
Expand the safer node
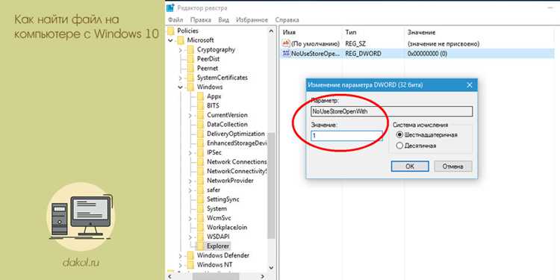190,190
